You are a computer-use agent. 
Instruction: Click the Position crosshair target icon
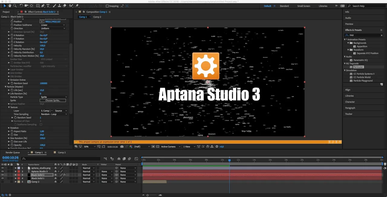42,21
